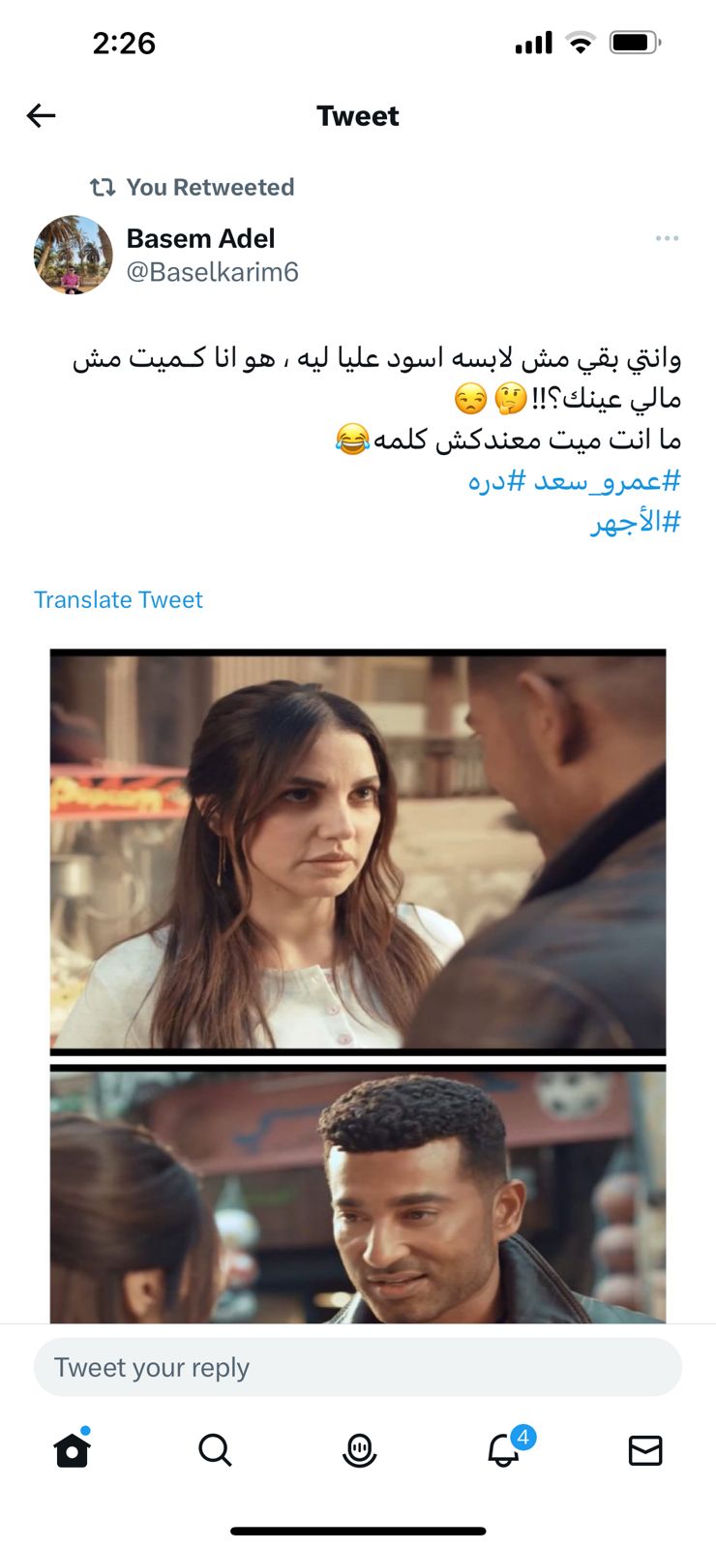Open the top image of the woman
Image resolution: width=716 pixels, height=1549 pixels.
point(358,851)
